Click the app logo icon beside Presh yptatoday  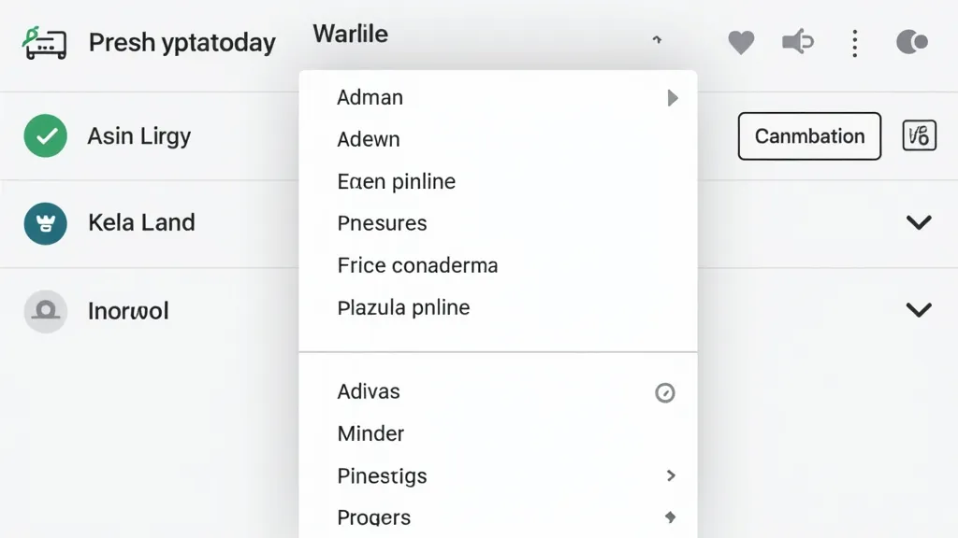tap(45, 43)
